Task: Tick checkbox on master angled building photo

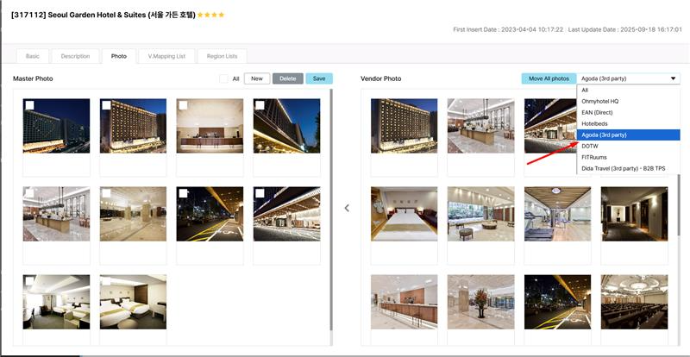Action: coord(260,105)
